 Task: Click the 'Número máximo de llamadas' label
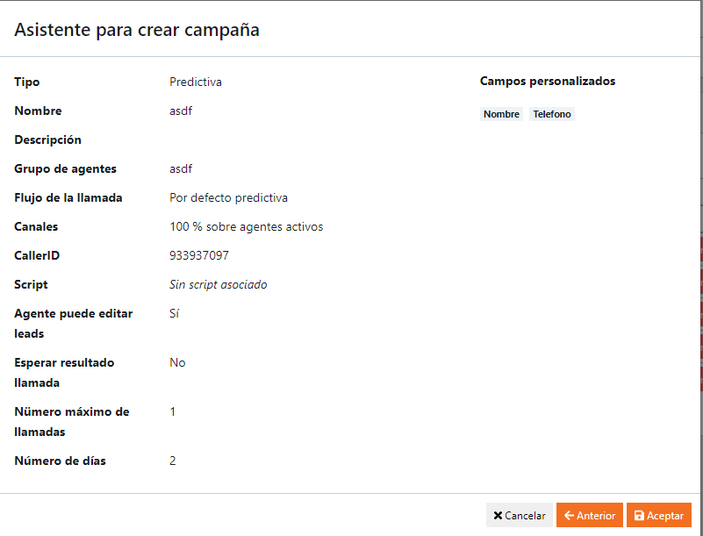71,421
